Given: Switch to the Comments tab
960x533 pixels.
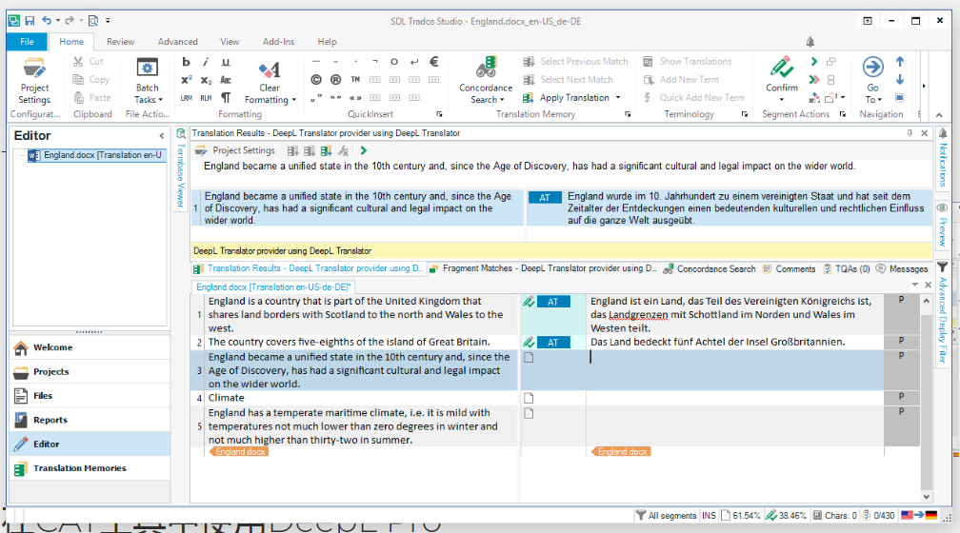Looking at the screenshot, I should 790,268.
